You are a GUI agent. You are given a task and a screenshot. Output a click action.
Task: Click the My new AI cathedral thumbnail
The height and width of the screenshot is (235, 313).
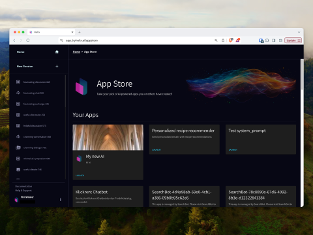[x=108, y=137]
